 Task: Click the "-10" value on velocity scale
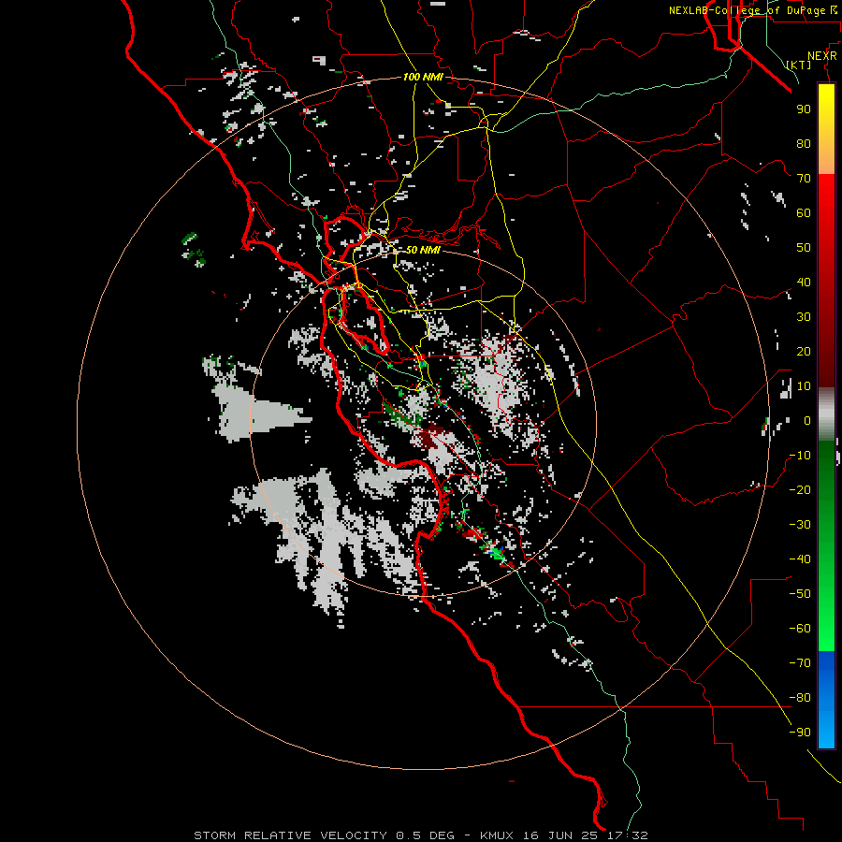[x=800, y=456]
